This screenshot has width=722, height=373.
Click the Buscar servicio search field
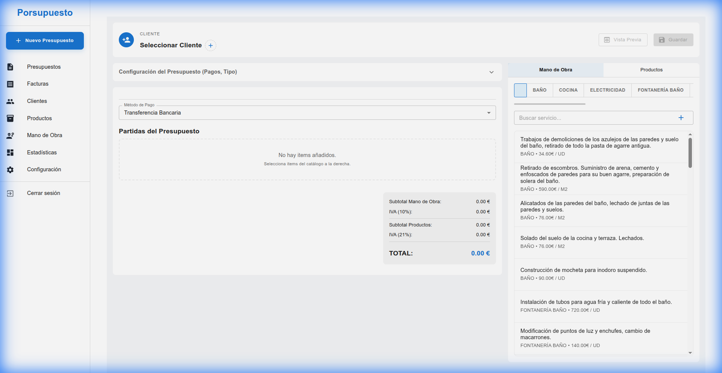pyautogui.click(x=594, y=118)
